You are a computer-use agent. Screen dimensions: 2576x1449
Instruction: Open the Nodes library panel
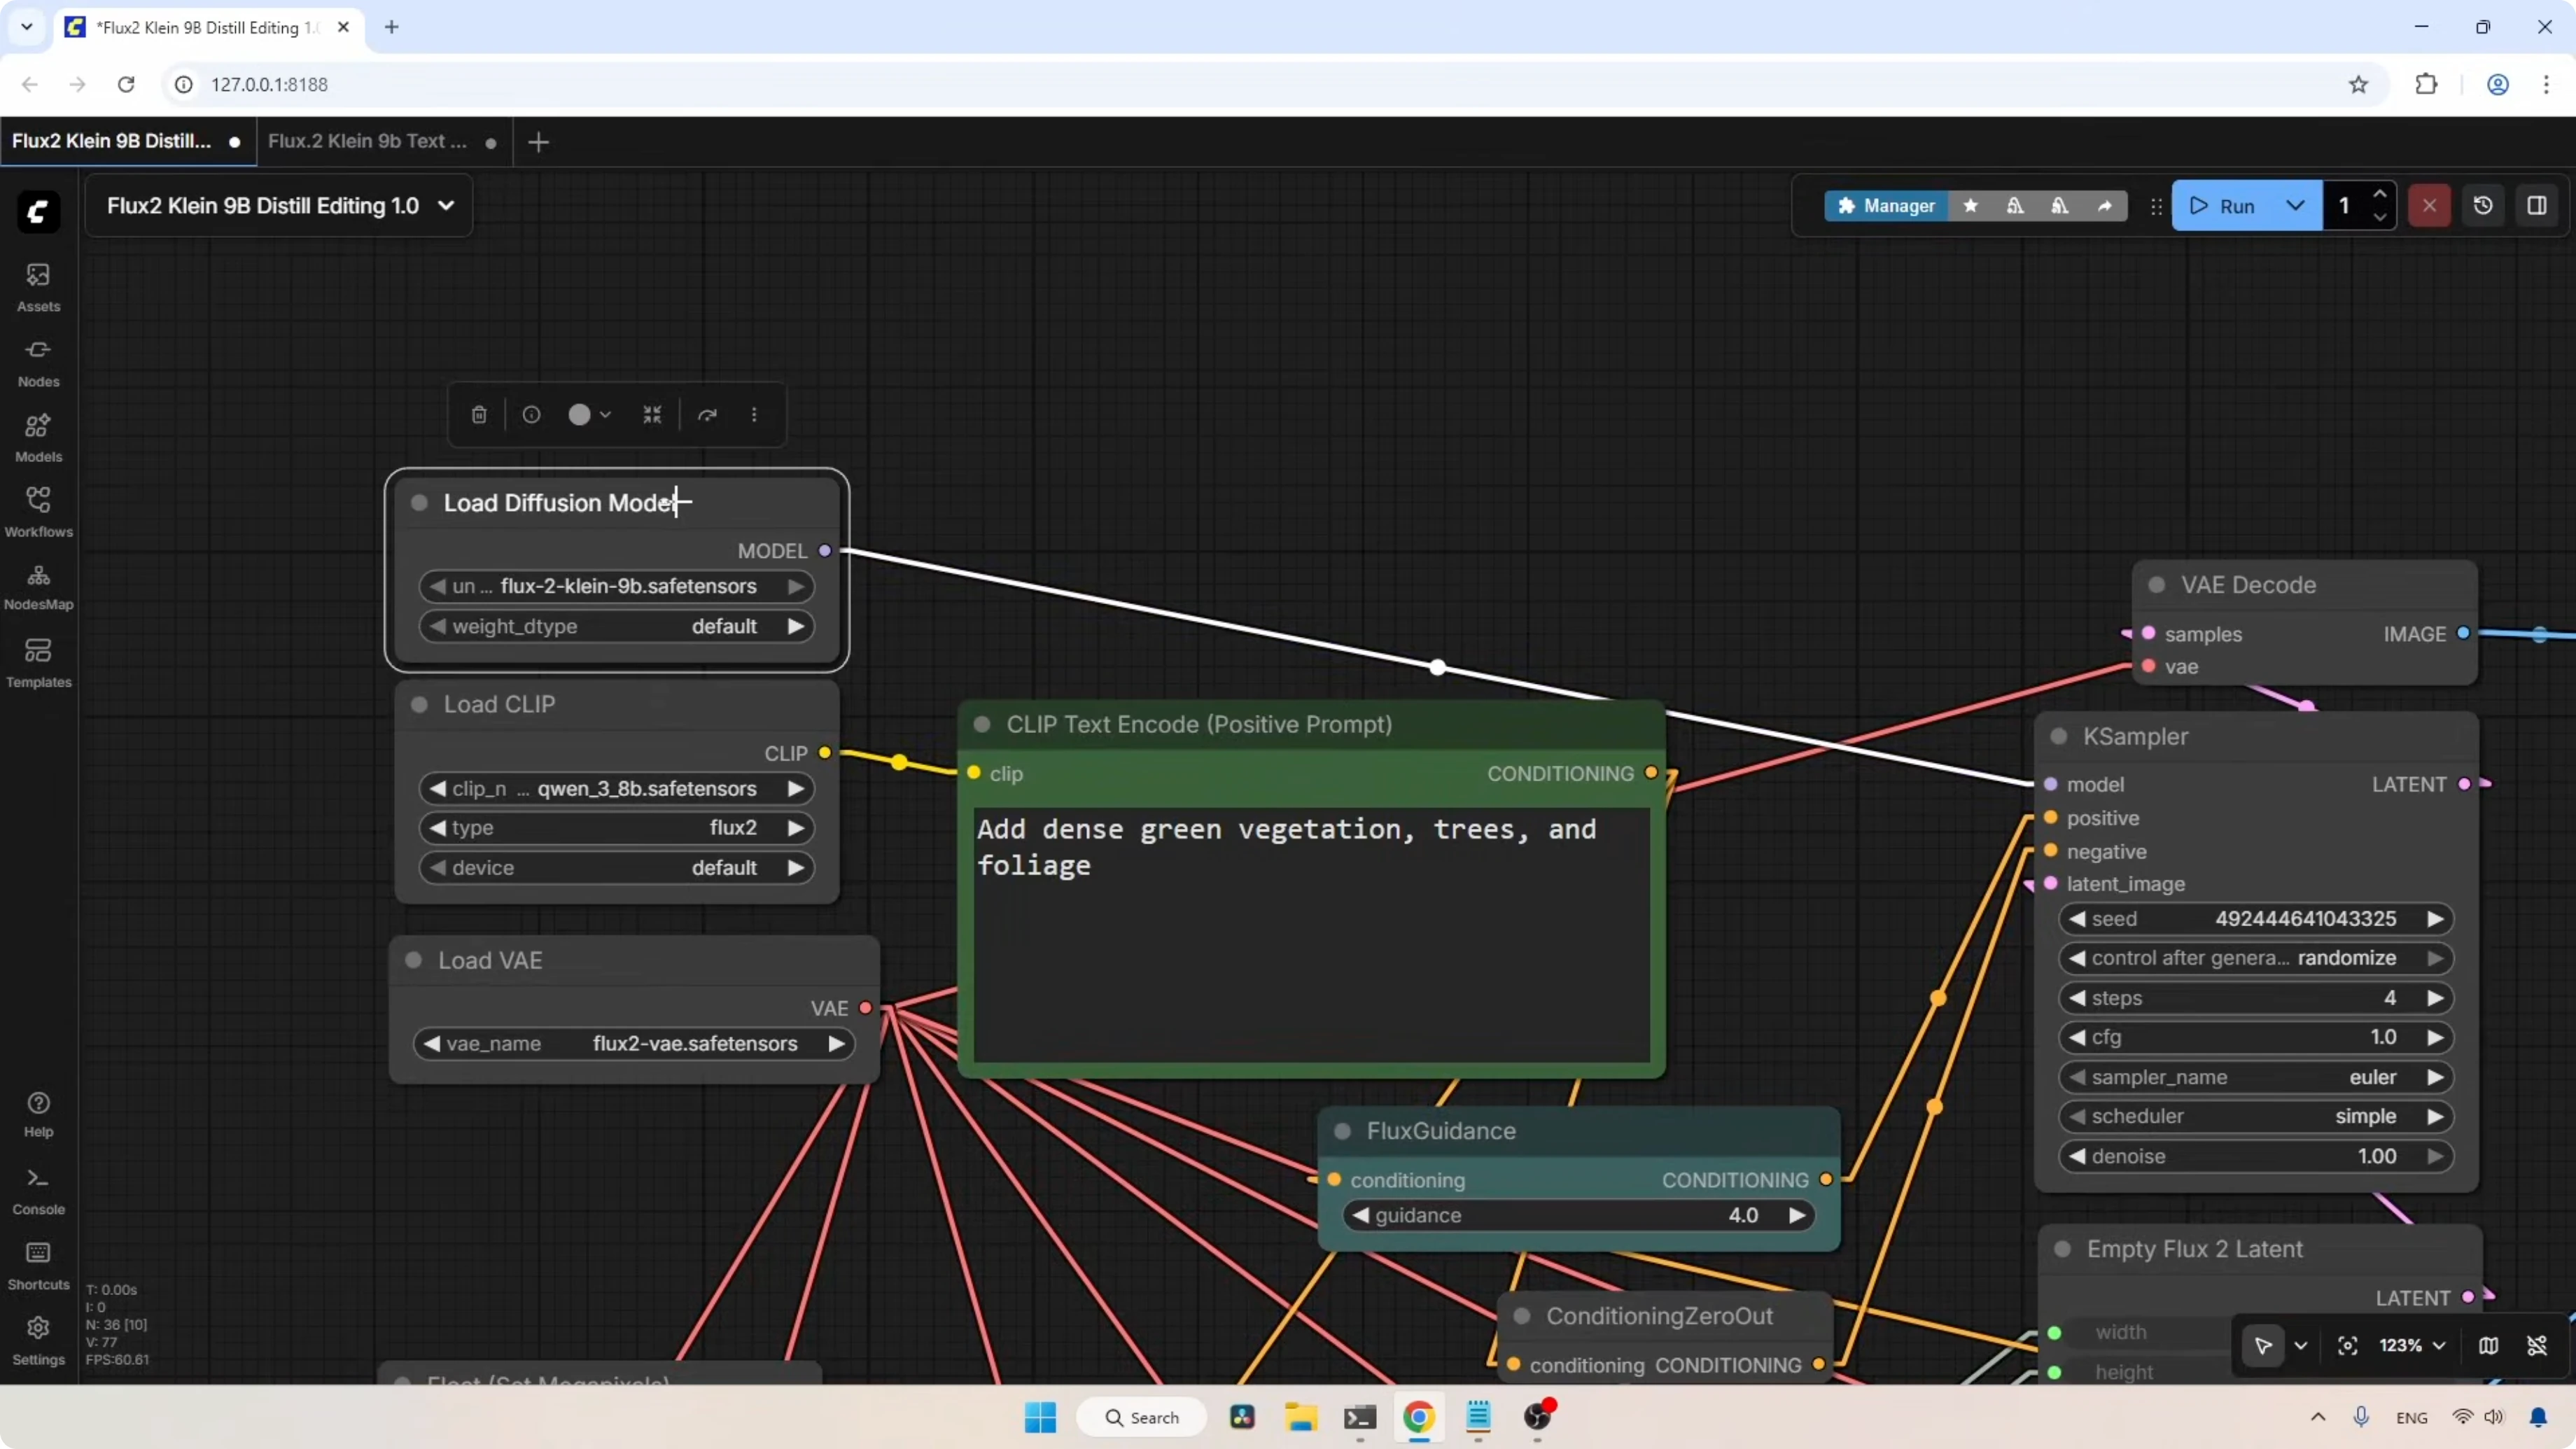38,361
